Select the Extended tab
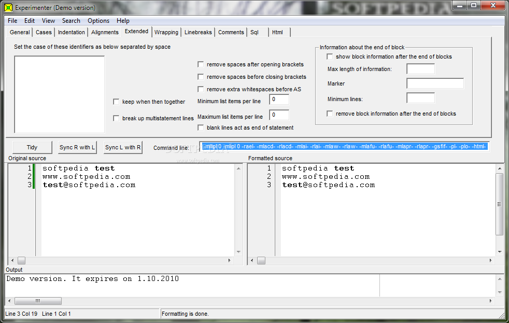The width and height of the screenshot is (509, 323). coord(136,31)
